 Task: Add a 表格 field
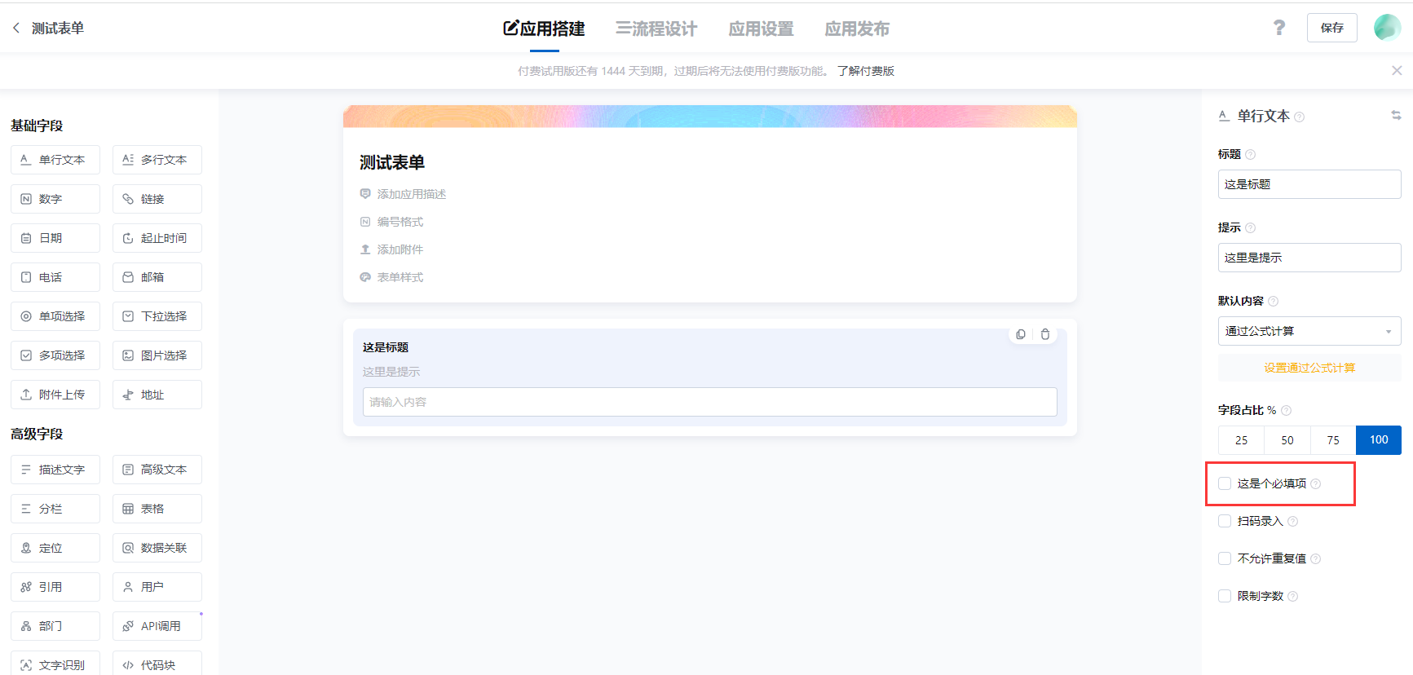tap(157, 509)
